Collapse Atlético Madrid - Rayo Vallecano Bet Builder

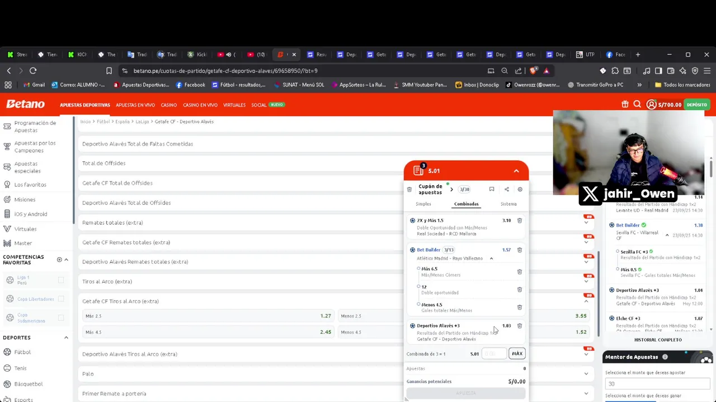pyautogui.click(x=491, y=259)
